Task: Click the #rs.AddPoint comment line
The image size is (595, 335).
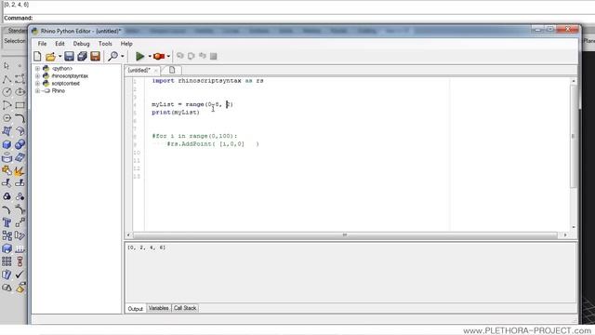Action: (213, 144)
